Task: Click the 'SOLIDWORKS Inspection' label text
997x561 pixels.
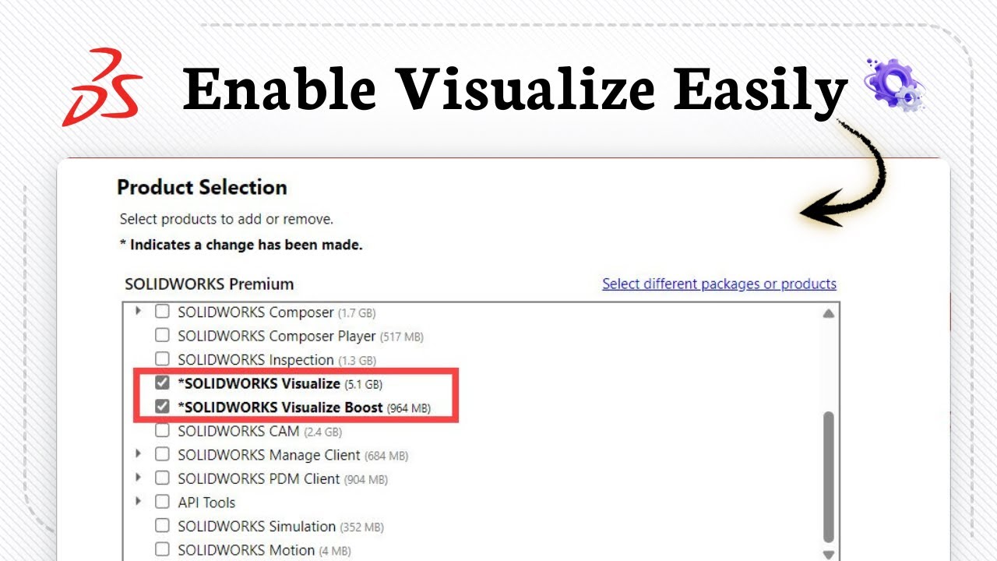Action: point(255,360)
